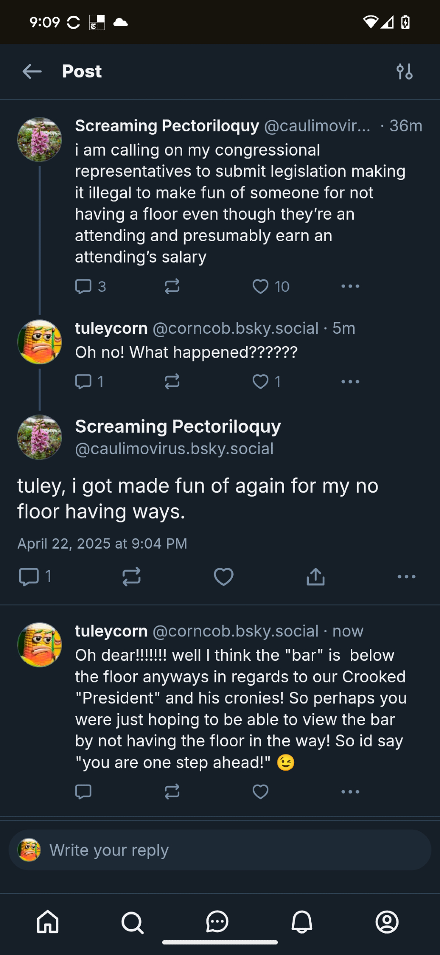
Task: Open the Notifications bell tab
Action: pos(302,922)
